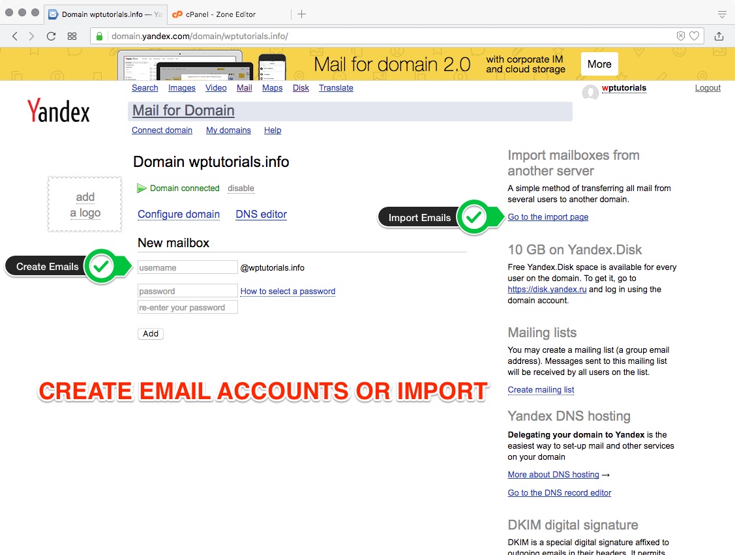The height and width of the screenshot is (555, 735).
Task: Click the user avatar next to wptutorials
Action: [x=590, y=92]
